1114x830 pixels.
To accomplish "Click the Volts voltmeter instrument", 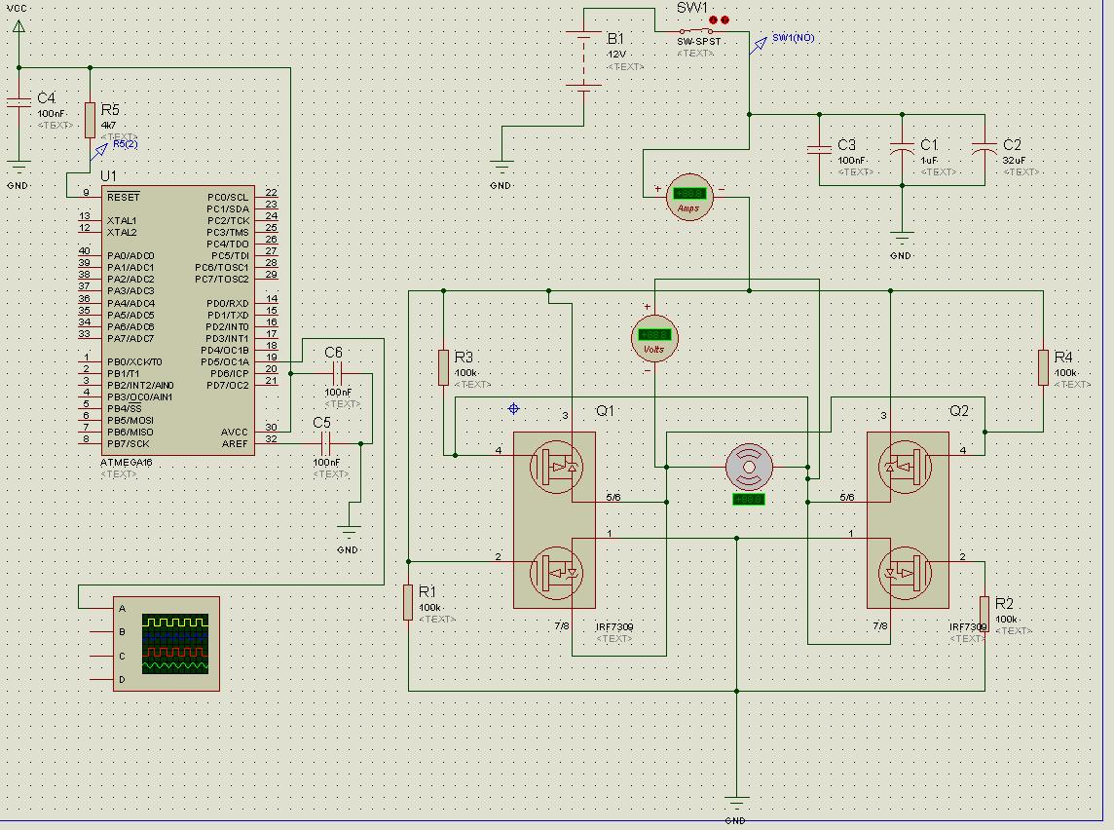I will coord(653,337).
